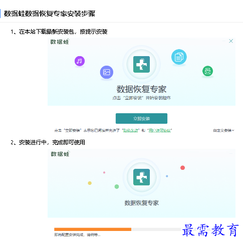Click the status text 即将配置安装完成
Viewport: 243px width, 246px height.
tap(69, 235)
